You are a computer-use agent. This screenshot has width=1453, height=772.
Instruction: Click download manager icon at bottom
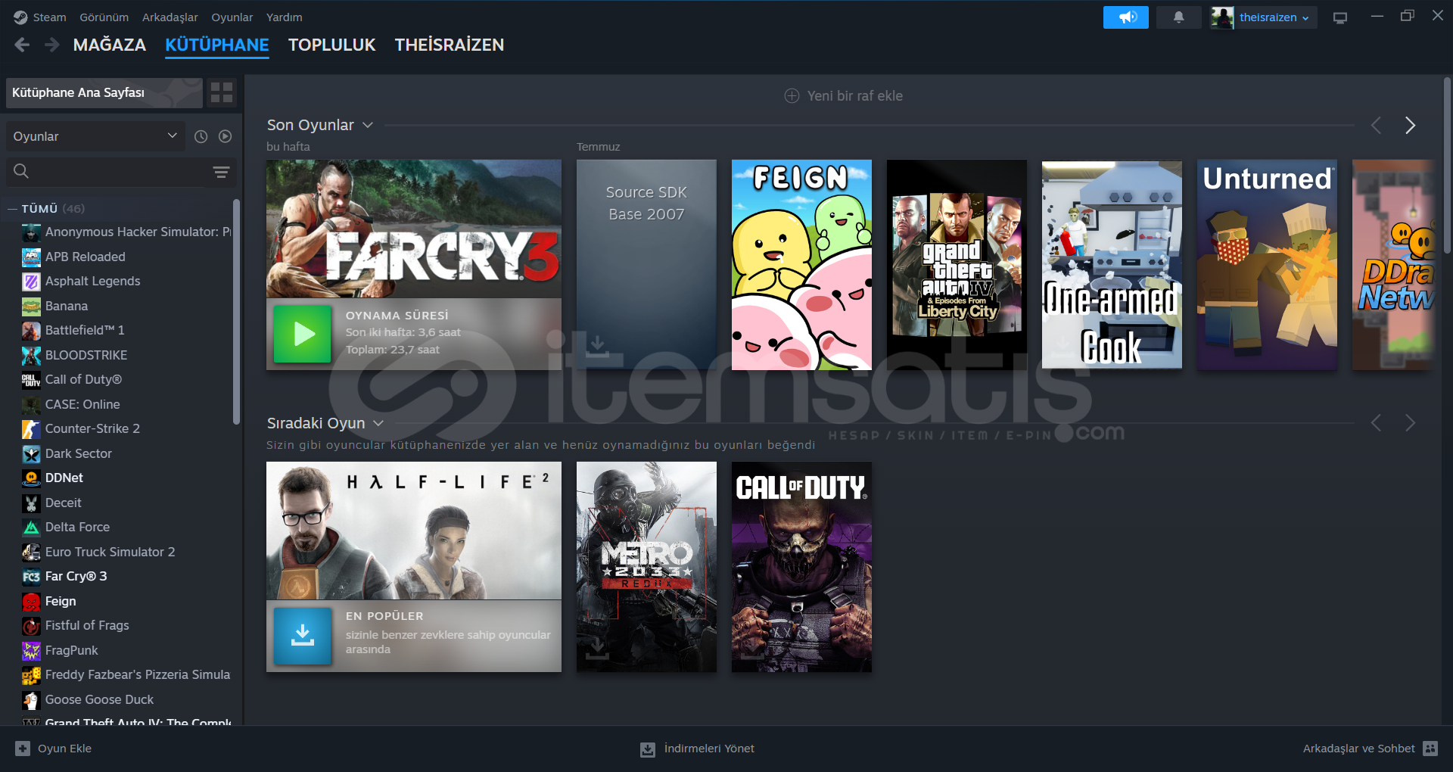click(648, 749)
